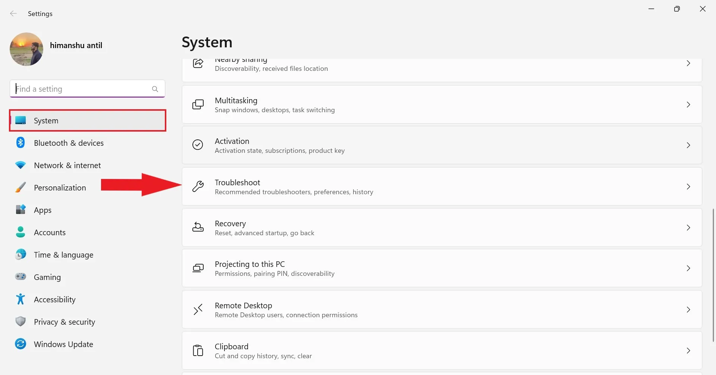Click the Remote Desktop icon
Viewport: 716px width, 375px height.
click(x=198, y=309)
